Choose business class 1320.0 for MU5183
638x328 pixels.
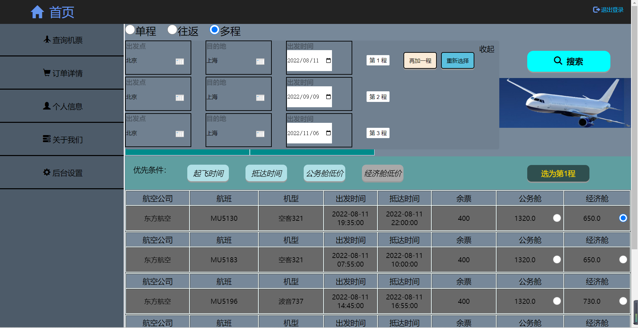557,259
